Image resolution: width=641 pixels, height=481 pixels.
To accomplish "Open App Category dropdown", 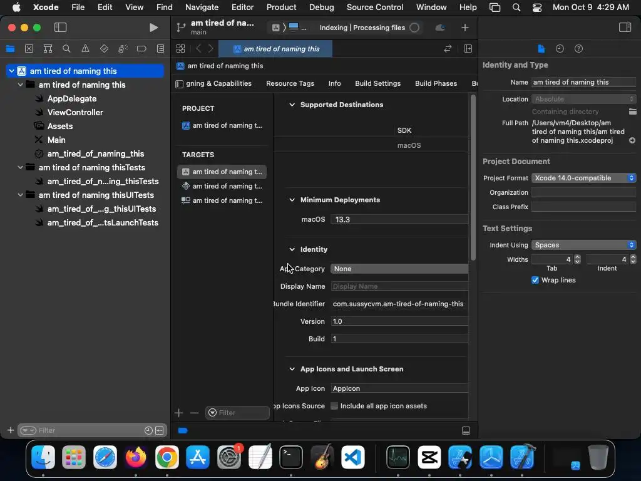I will click(x=399, y=269).
